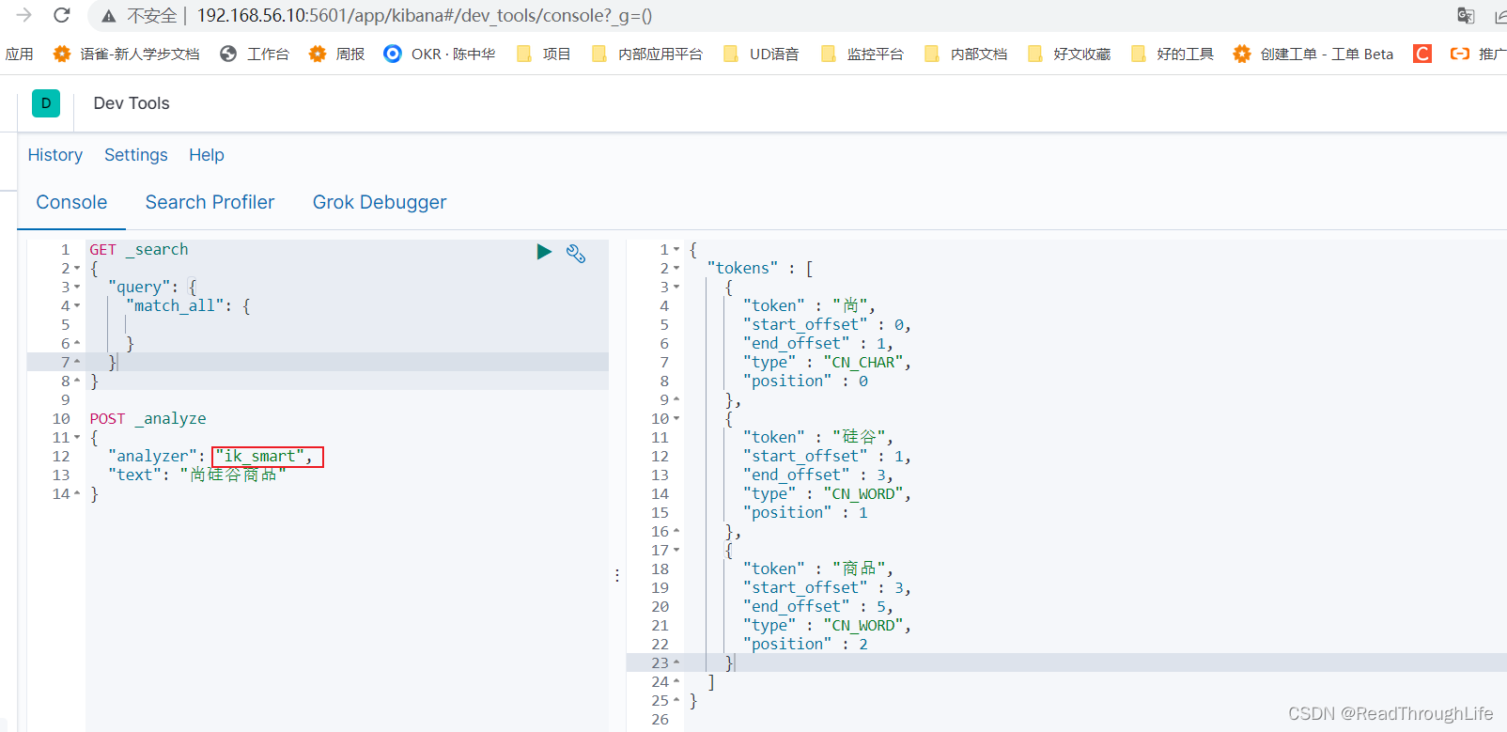Click the "type" : "CN_CHAR" response line
The image size is (1507, 732).
(x=827, y=362)
